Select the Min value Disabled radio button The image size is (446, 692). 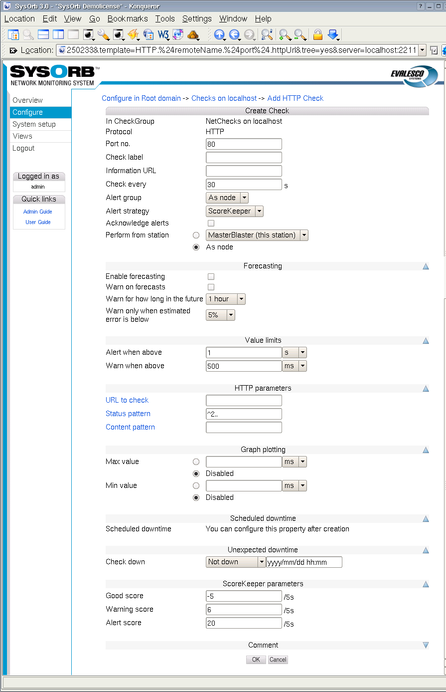tap(196, 497)
